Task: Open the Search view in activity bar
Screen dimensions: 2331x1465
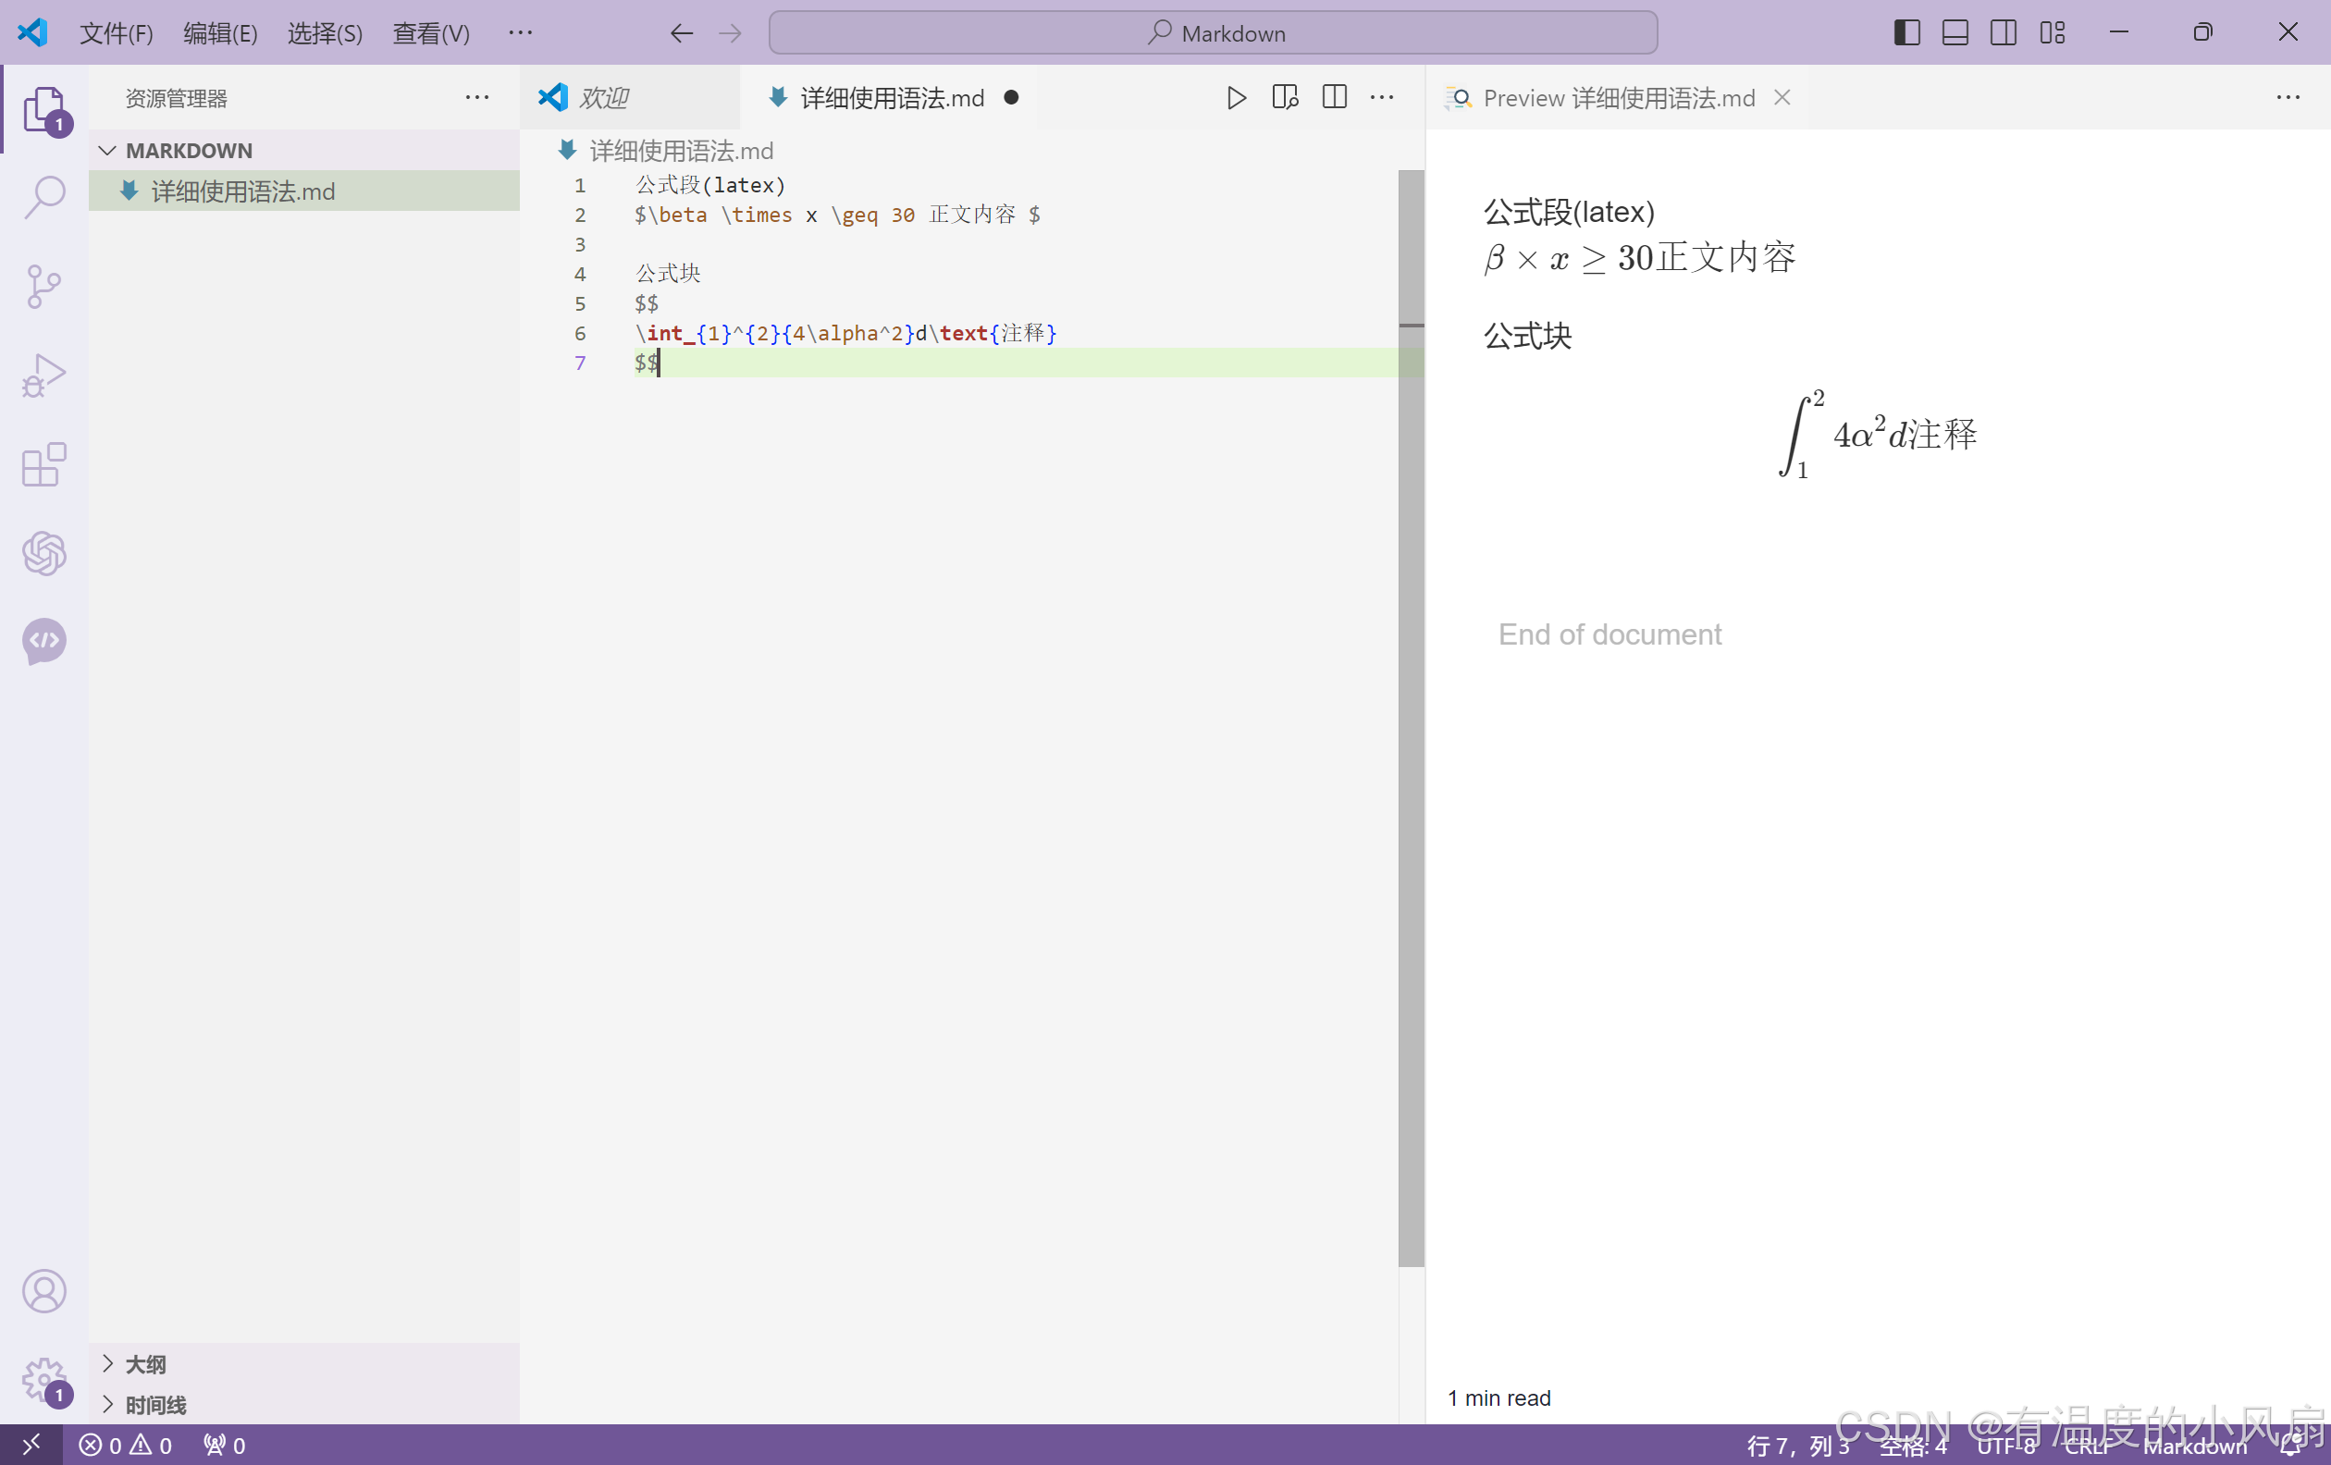Action: tap(43, 196)
